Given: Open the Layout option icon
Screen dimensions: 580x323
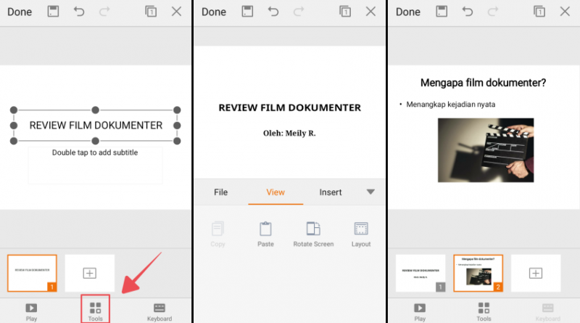Looking at the screenshot, I should pos(361,229).
